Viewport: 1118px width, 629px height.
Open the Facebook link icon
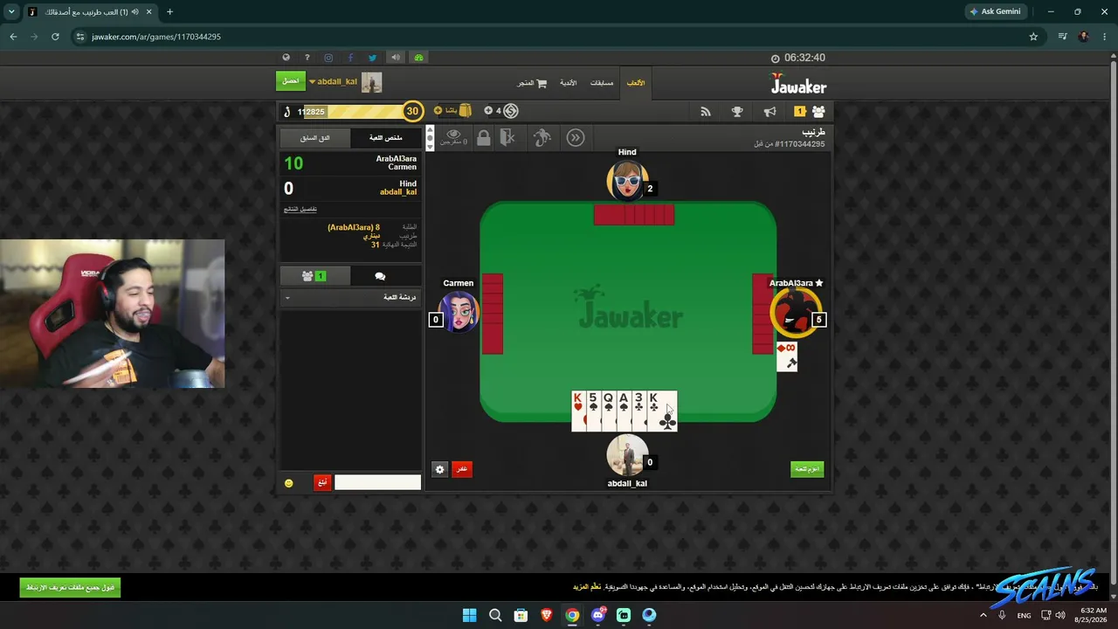[x=350, y=58]
